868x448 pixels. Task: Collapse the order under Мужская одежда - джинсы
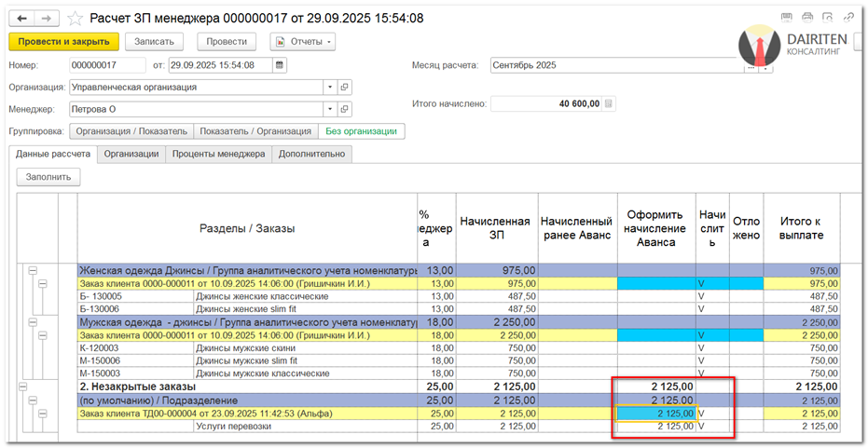[43, 335]
